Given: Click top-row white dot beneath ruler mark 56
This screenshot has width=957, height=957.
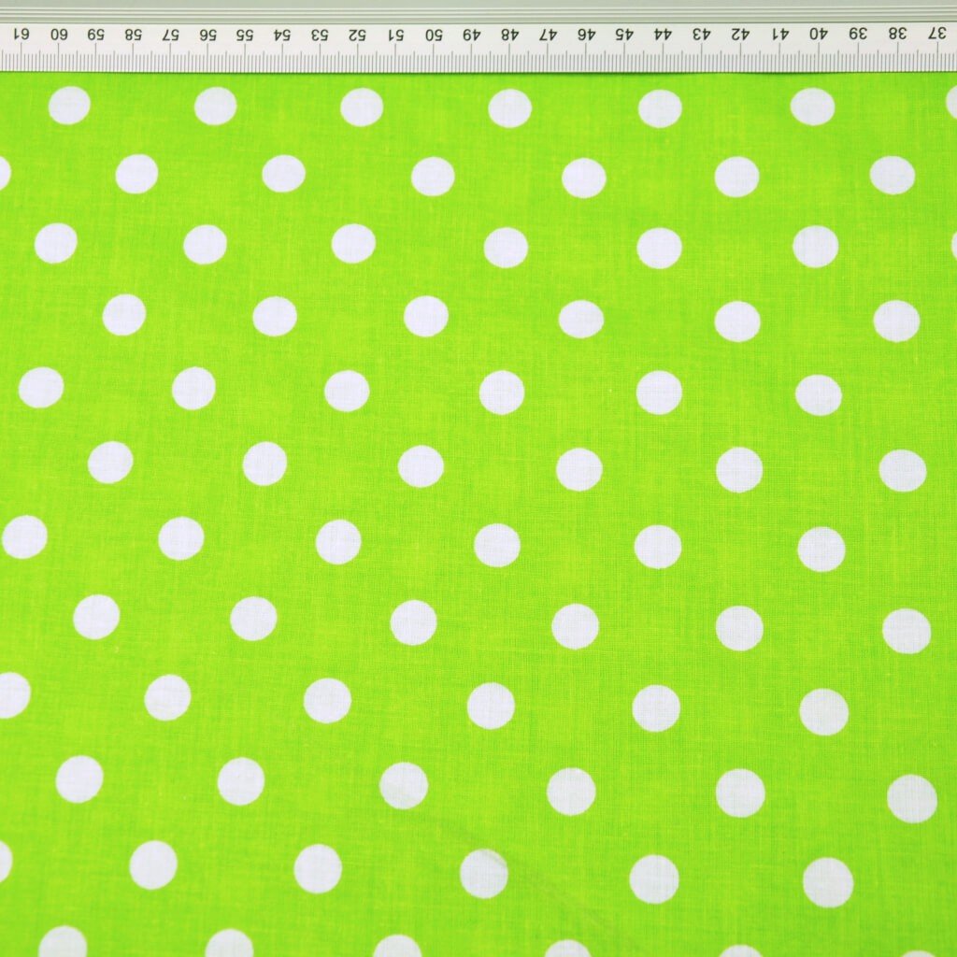Looking at the screenshot, I should pos(215,106).
